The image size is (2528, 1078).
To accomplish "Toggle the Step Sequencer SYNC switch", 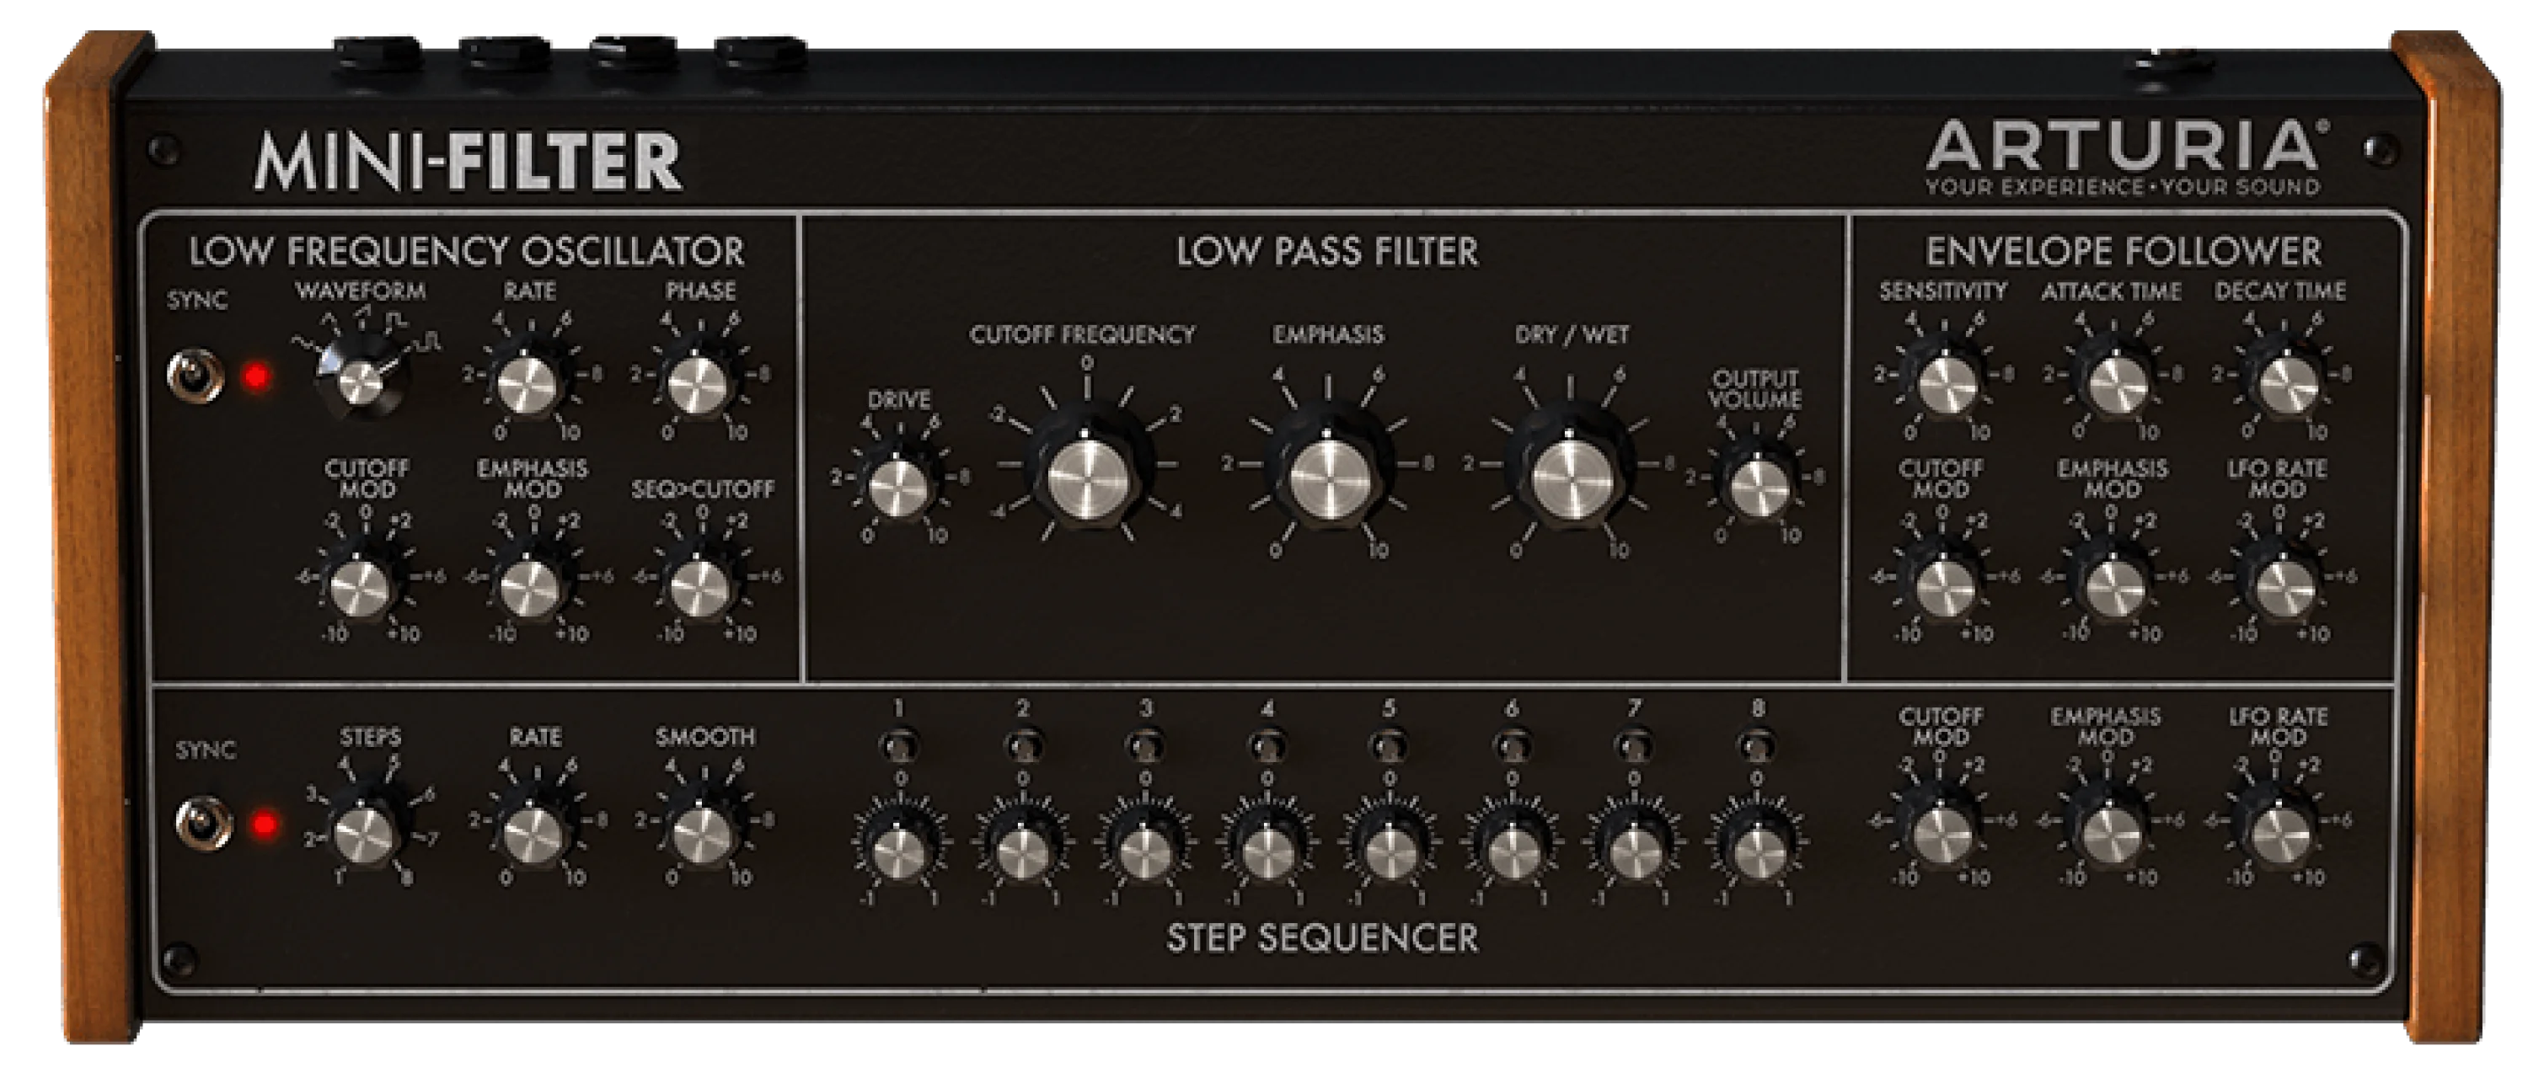I will click(x=203, y=823).
